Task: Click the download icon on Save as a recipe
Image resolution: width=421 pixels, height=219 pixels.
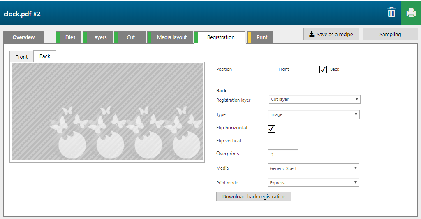Action: [x=312, y=34]
